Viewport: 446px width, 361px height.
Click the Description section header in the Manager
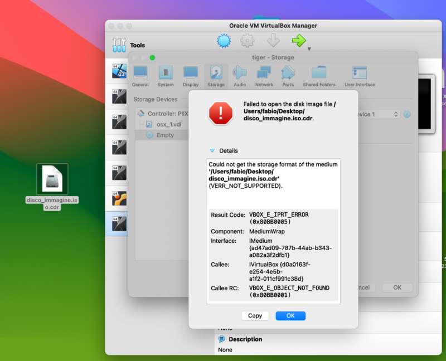click(x=245, y=339)
